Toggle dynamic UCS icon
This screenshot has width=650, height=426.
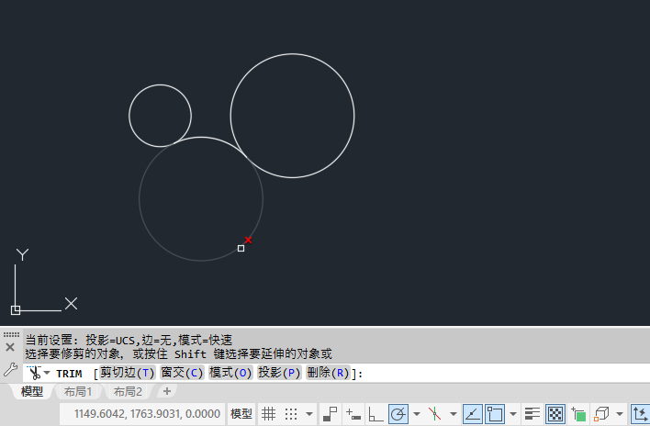point(640,413)
